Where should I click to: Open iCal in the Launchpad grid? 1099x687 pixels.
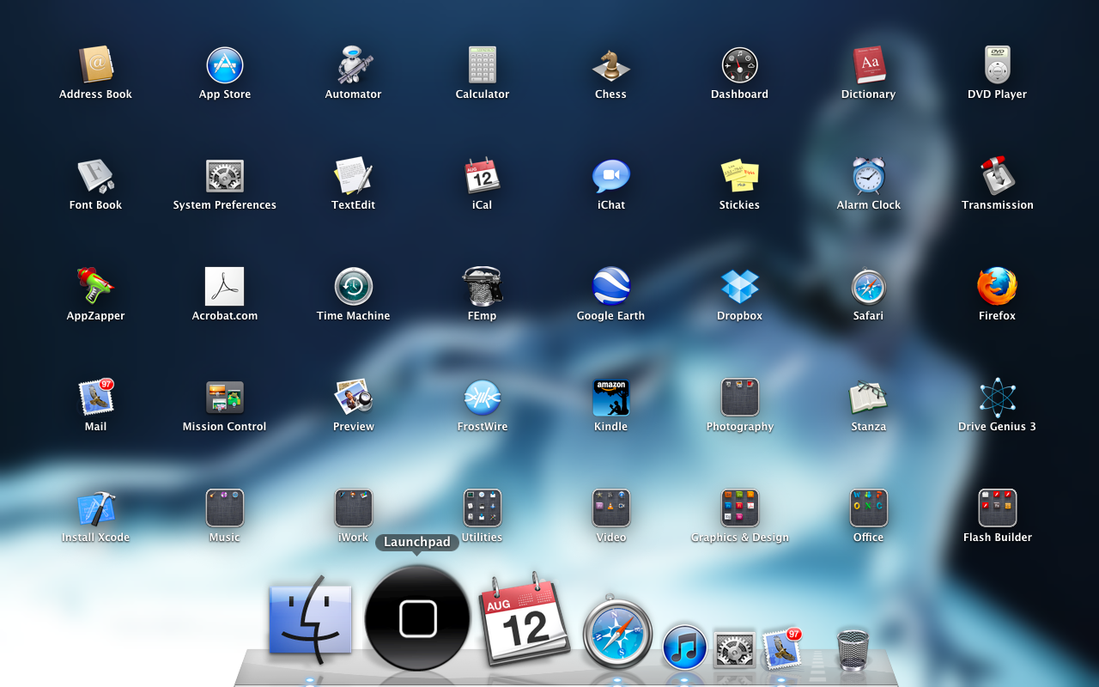pos(483,176)
